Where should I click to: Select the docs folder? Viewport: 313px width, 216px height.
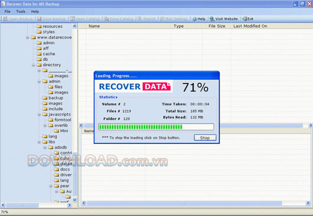(65, 169)
